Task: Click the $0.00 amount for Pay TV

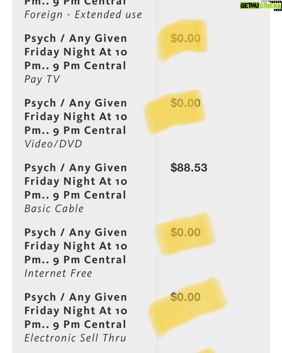Action: [x=185, y=38]
